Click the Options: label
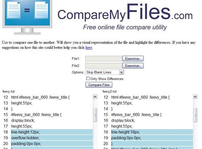Viewport: 202px width, 149px height. pyautogui.click(x=78, y=72)
